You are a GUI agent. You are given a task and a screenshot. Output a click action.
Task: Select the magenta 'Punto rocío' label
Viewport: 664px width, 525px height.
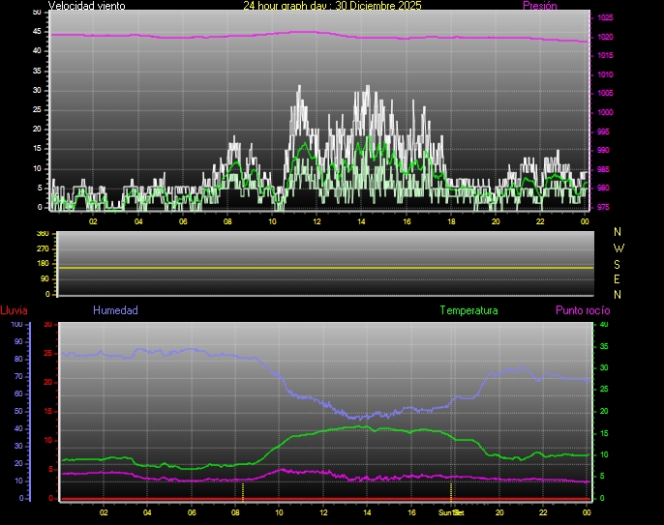(x=582, y=310)
